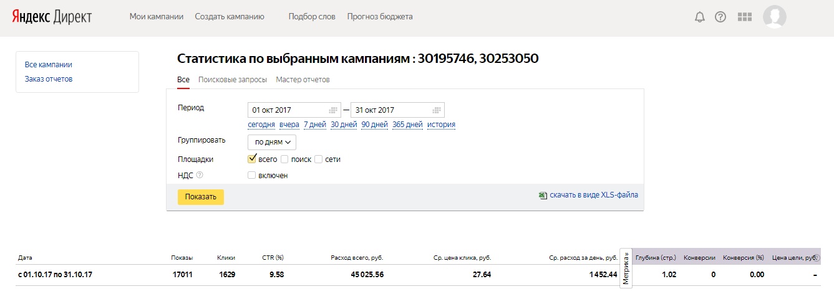This screenshot has width=834, height=299.
Task: Open the Все кампании sidebar link
Action: point(49,64)
